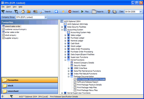Viewport: 144px width, 99px height.
Task: Select supplier enquiry favourite
Action: click(10, 38)
